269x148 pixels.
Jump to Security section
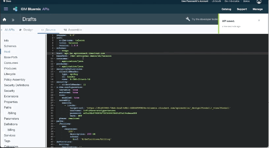10,91
